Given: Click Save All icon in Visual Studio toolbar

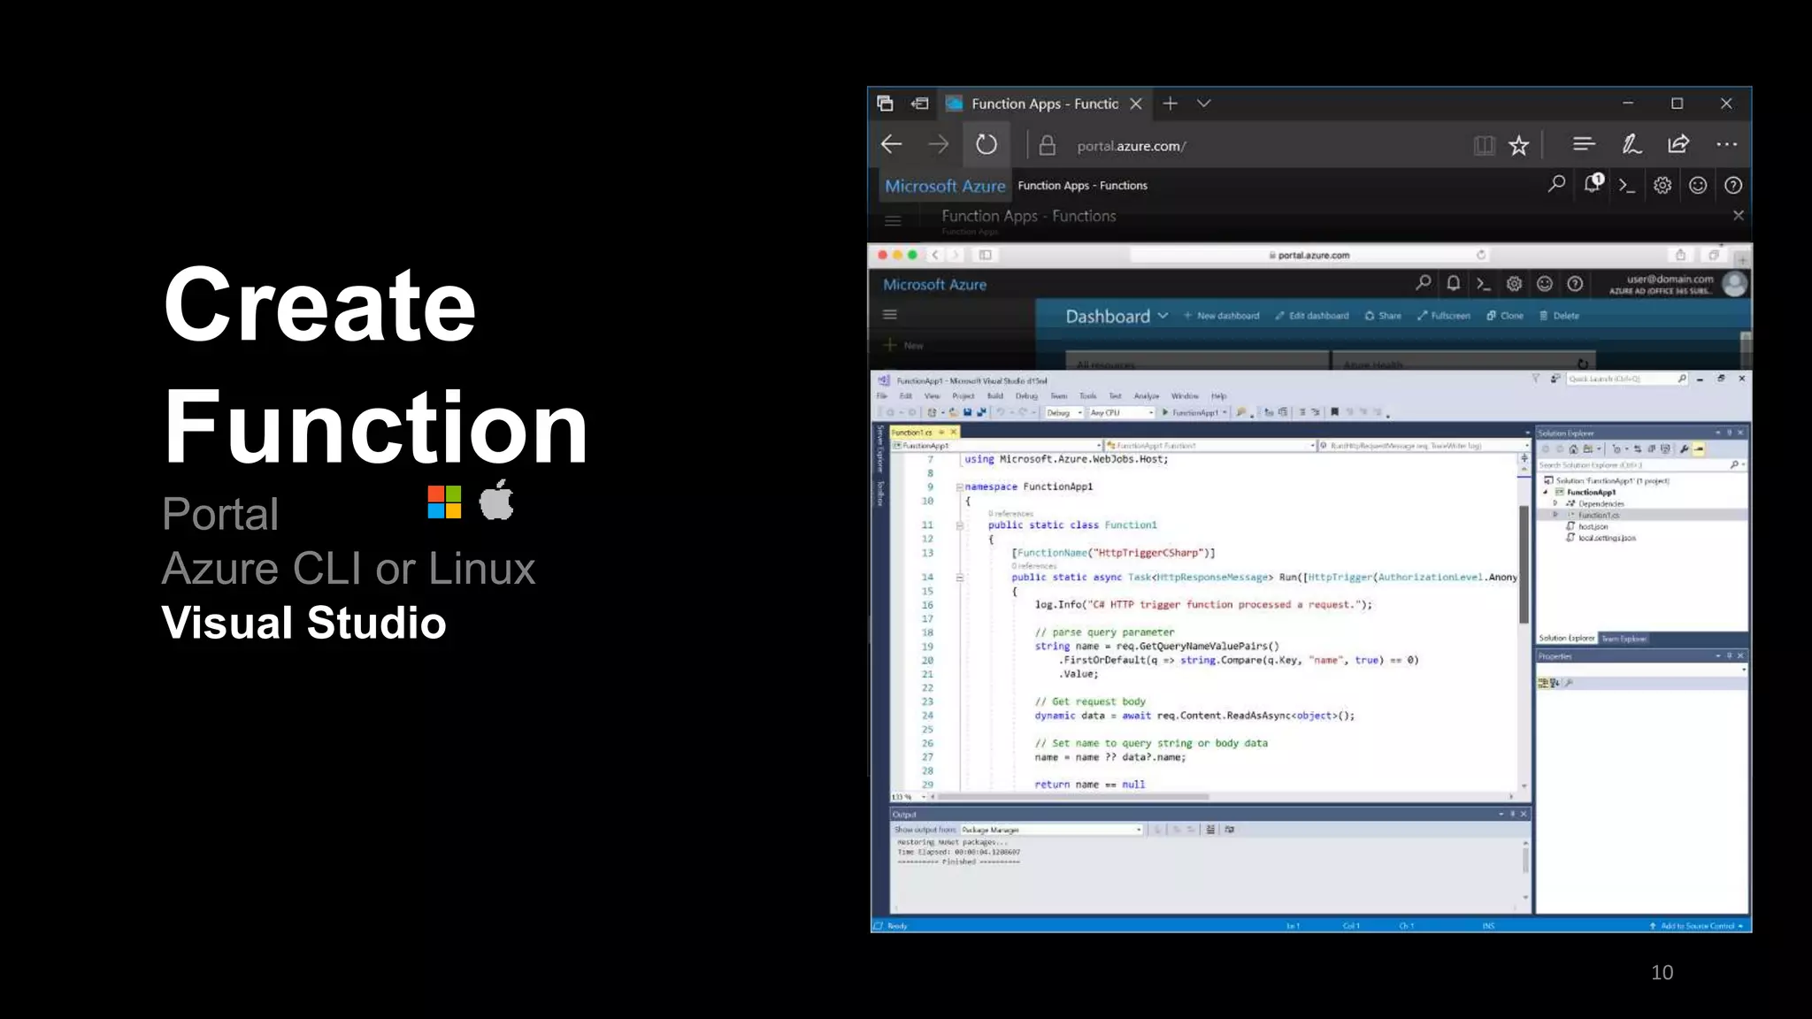Looking at the screenshot, I should pos(981,412).
